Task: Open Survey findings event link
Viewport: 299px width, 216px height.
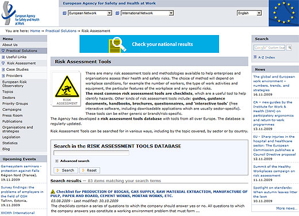Action: pos(22,192)
